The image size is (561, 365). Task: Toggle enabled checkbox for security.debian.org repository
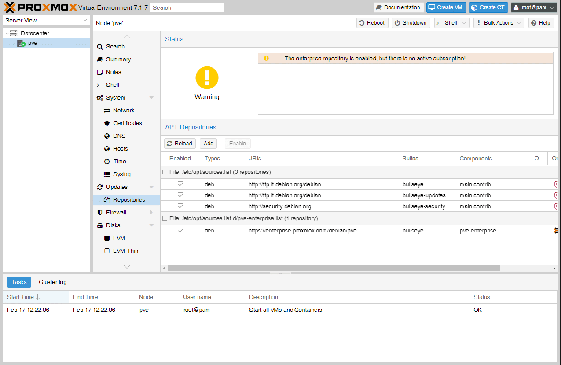click(x=180, y=206)
